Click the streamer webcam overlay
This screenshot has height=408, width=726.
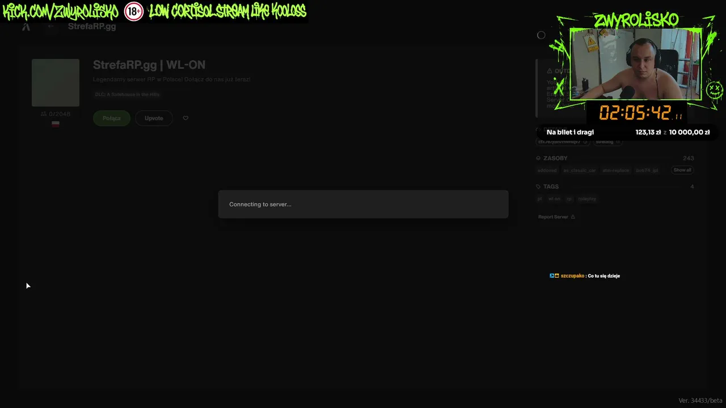click(636, 64)
